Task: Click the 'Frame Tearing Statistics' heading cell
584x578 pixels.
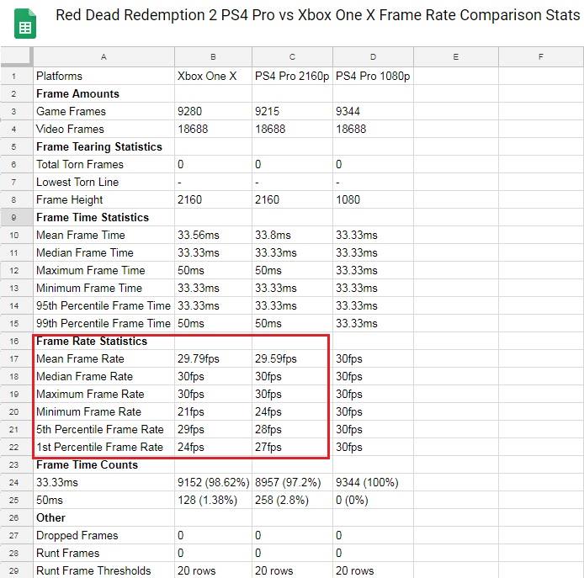Action: coord(104,146)
